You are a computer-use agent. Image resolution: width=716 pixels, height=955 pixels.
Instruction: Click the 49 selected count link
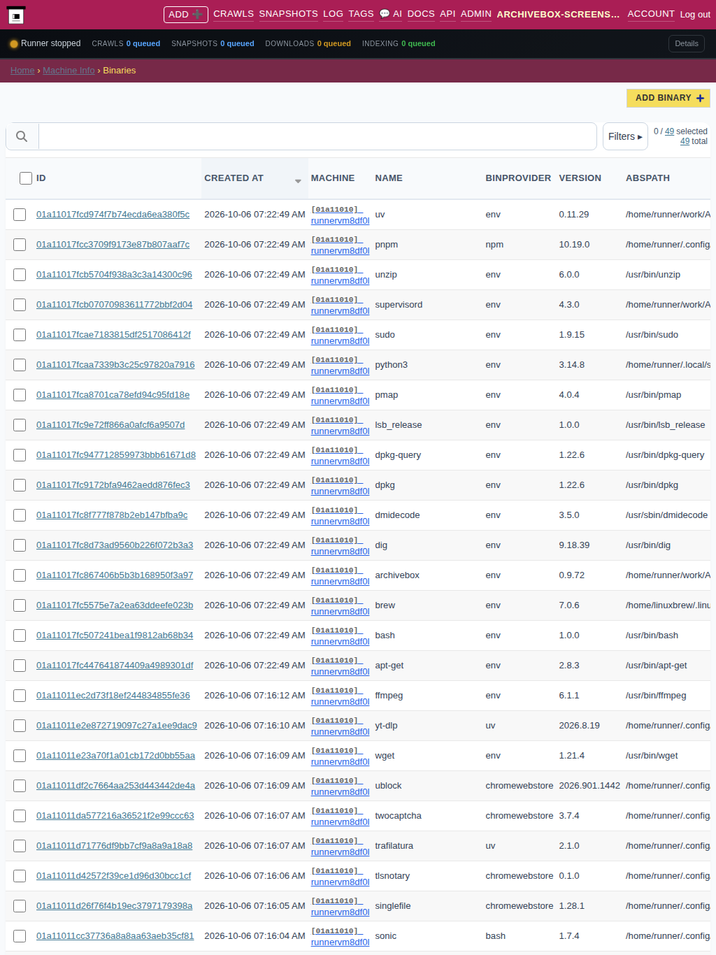coord(670,131)
